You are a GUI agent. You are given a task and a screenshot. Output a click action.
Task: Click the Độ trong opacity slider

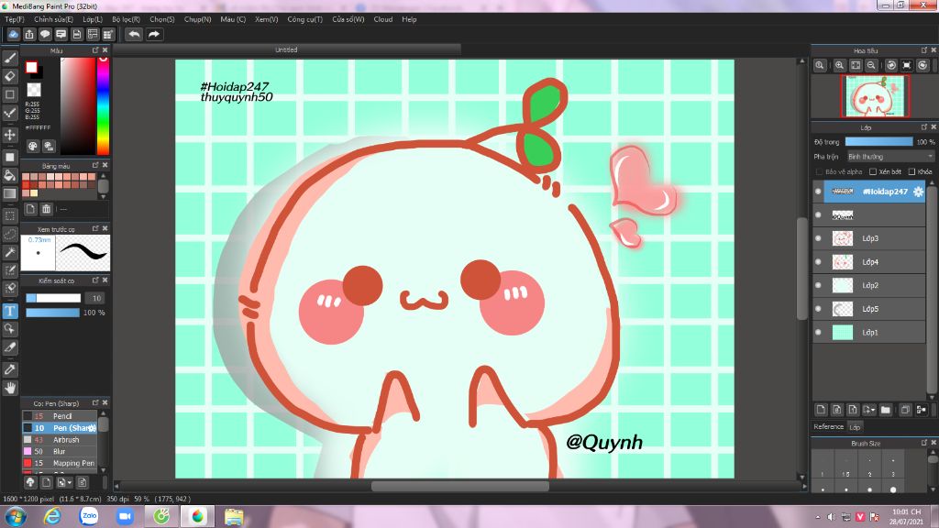pos(878,142)
